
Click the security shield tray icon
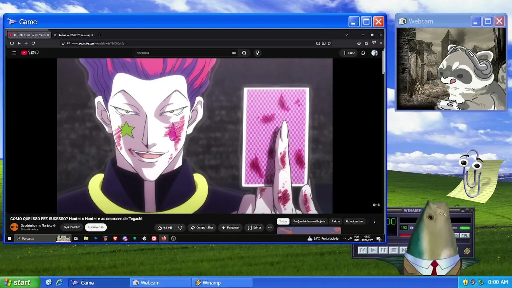[465, 282]
